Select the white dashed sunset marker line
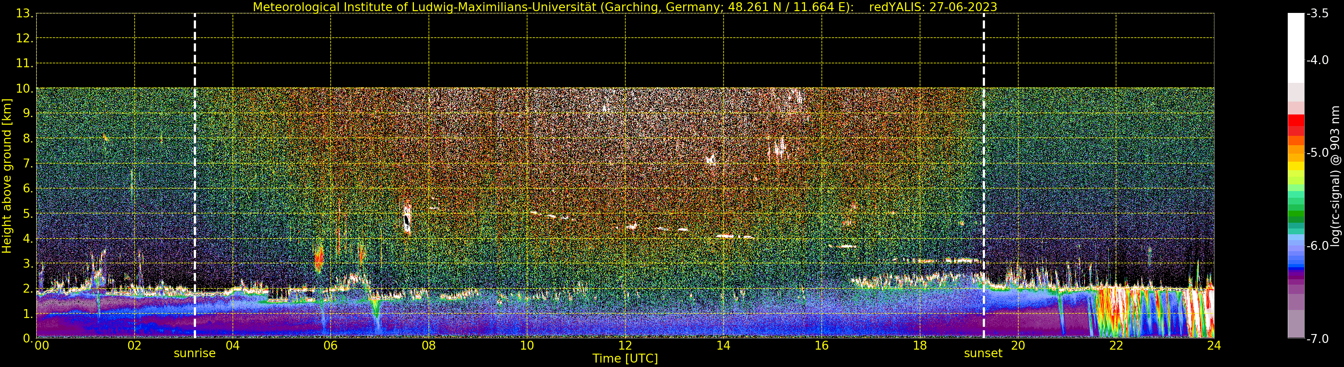This screenshot has width=1344, height=367. [984, 176]
